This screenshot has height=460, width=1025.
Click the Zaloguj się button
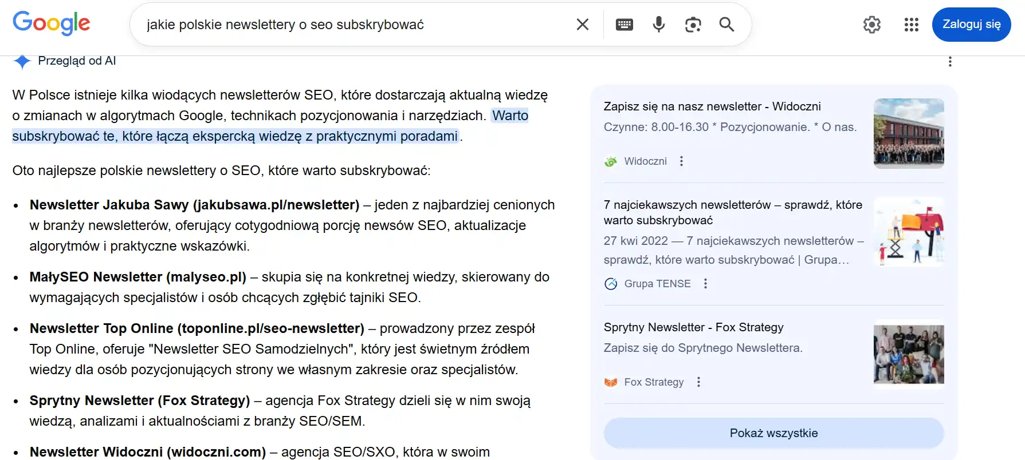point(971,25)
